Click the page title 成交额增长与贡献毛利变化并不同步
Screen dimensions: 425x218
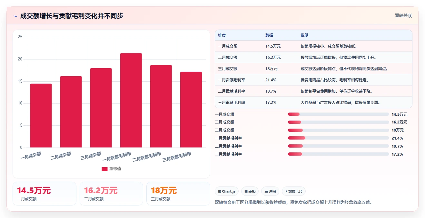point(72,16)
